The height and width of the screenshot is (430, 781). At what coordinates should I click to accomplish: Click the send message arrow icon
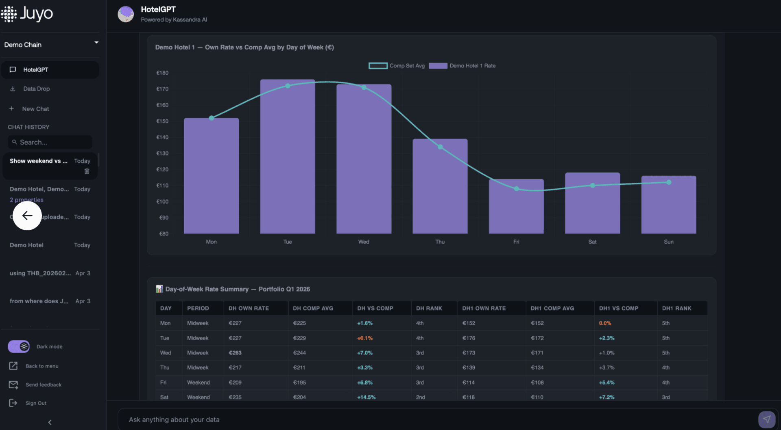click(766, 419)
